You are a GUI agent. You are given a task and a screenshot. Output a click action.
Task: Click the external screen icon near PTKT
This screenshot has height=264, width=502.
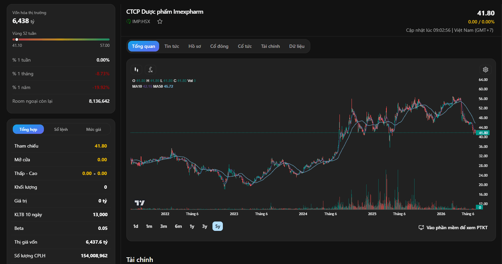coord(421,228)
